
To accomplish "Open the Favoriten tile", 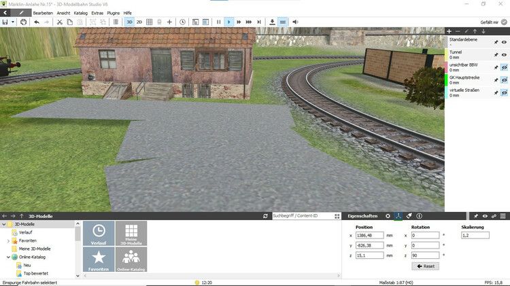I will click(x=99, y=260).
